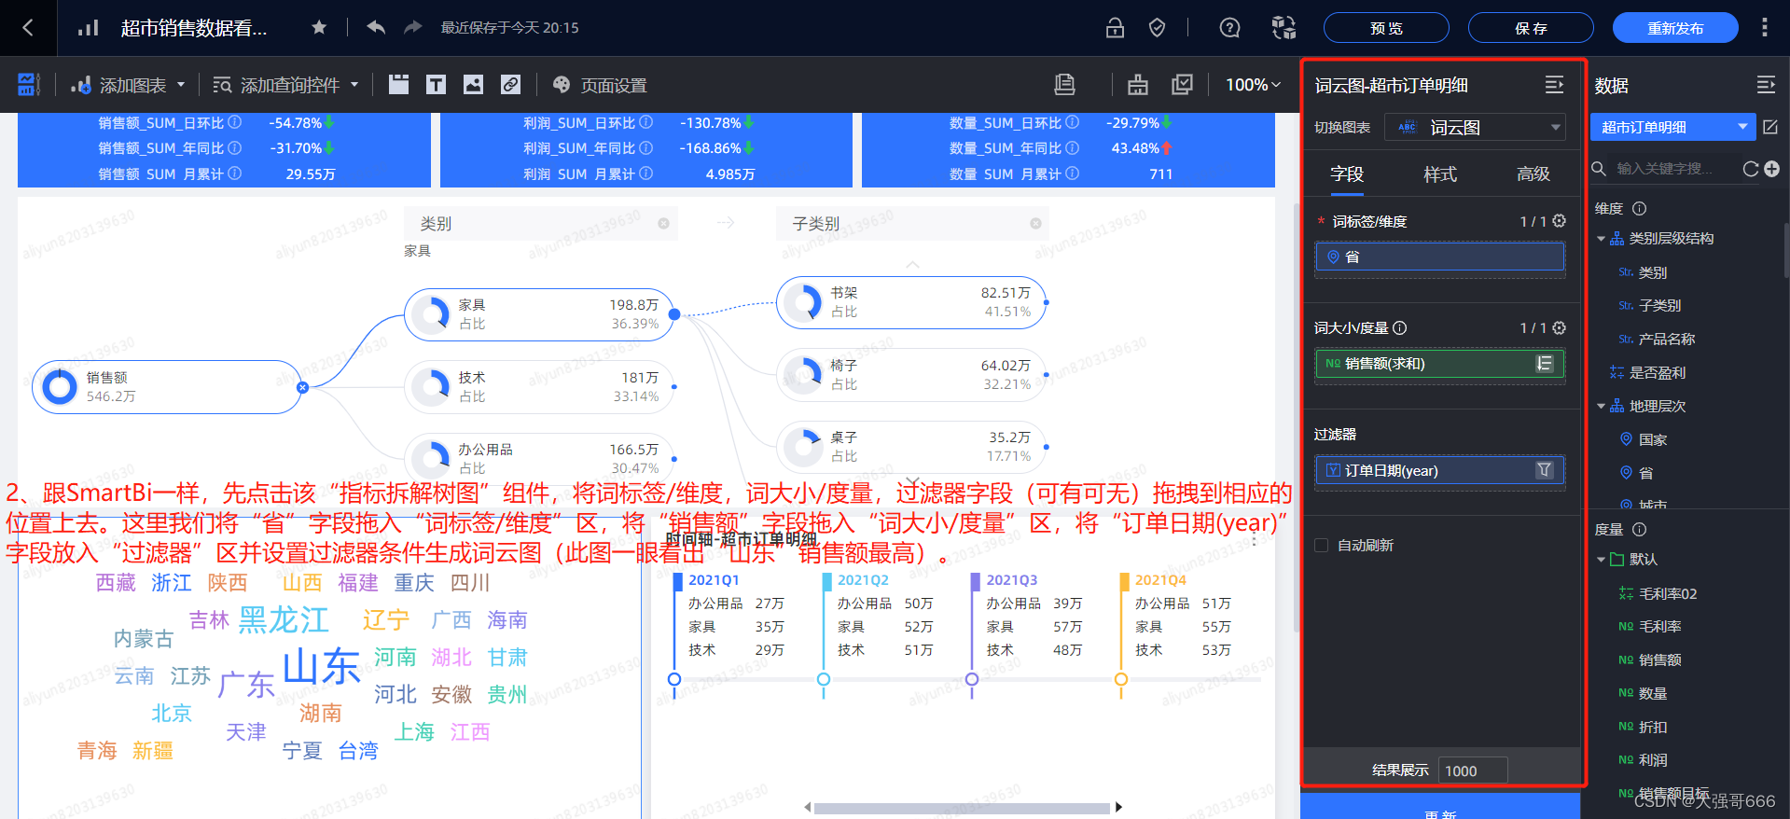Collapse the 类别层级结构 tree node

(x=1601, y=239)
